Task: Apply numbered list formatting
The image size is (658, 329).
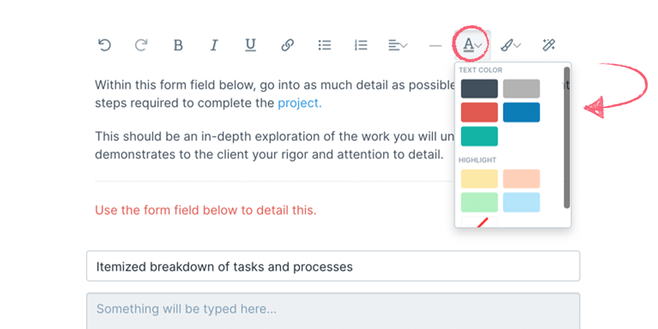Action: coord(361,45)
